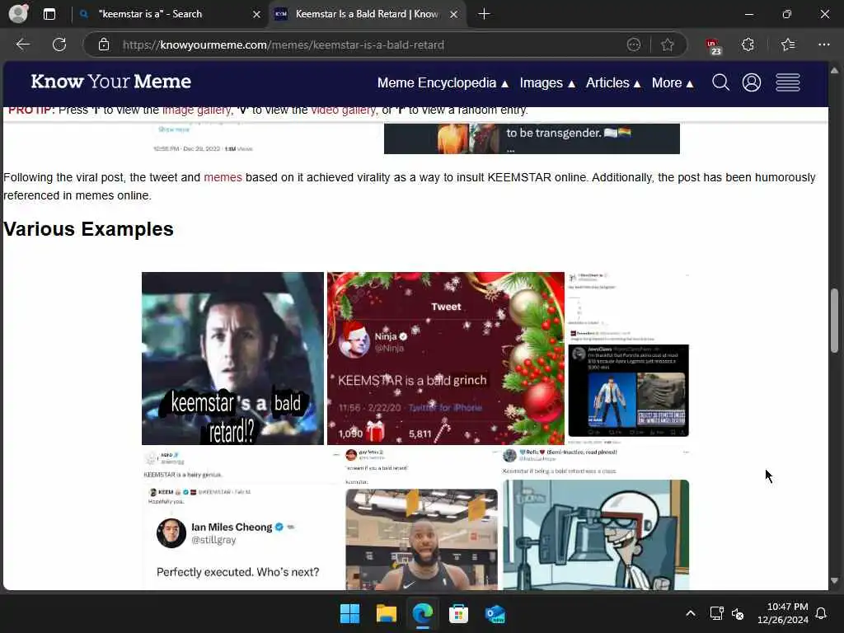Open the cartoon helmet character image
The image size is (844, 633).
click(x=595, y=519)
